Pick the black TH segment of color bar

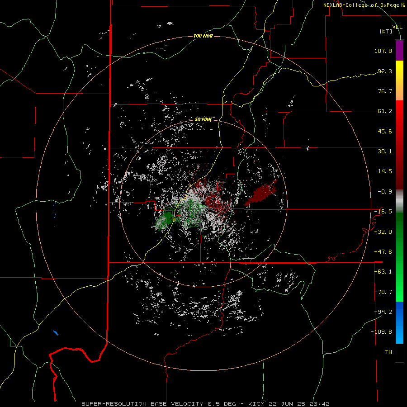[399, 352]
